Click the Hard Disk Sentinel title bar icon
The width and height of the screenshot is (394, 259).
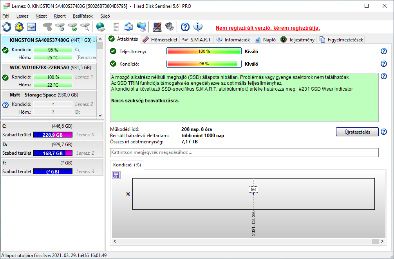(7, 6)
